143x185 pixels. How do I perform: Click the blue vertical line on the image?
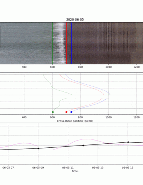[x=71, y=43]
